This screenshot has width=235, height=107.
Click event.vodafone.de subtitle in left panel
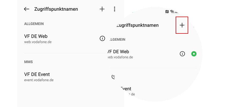pos(38,80)
